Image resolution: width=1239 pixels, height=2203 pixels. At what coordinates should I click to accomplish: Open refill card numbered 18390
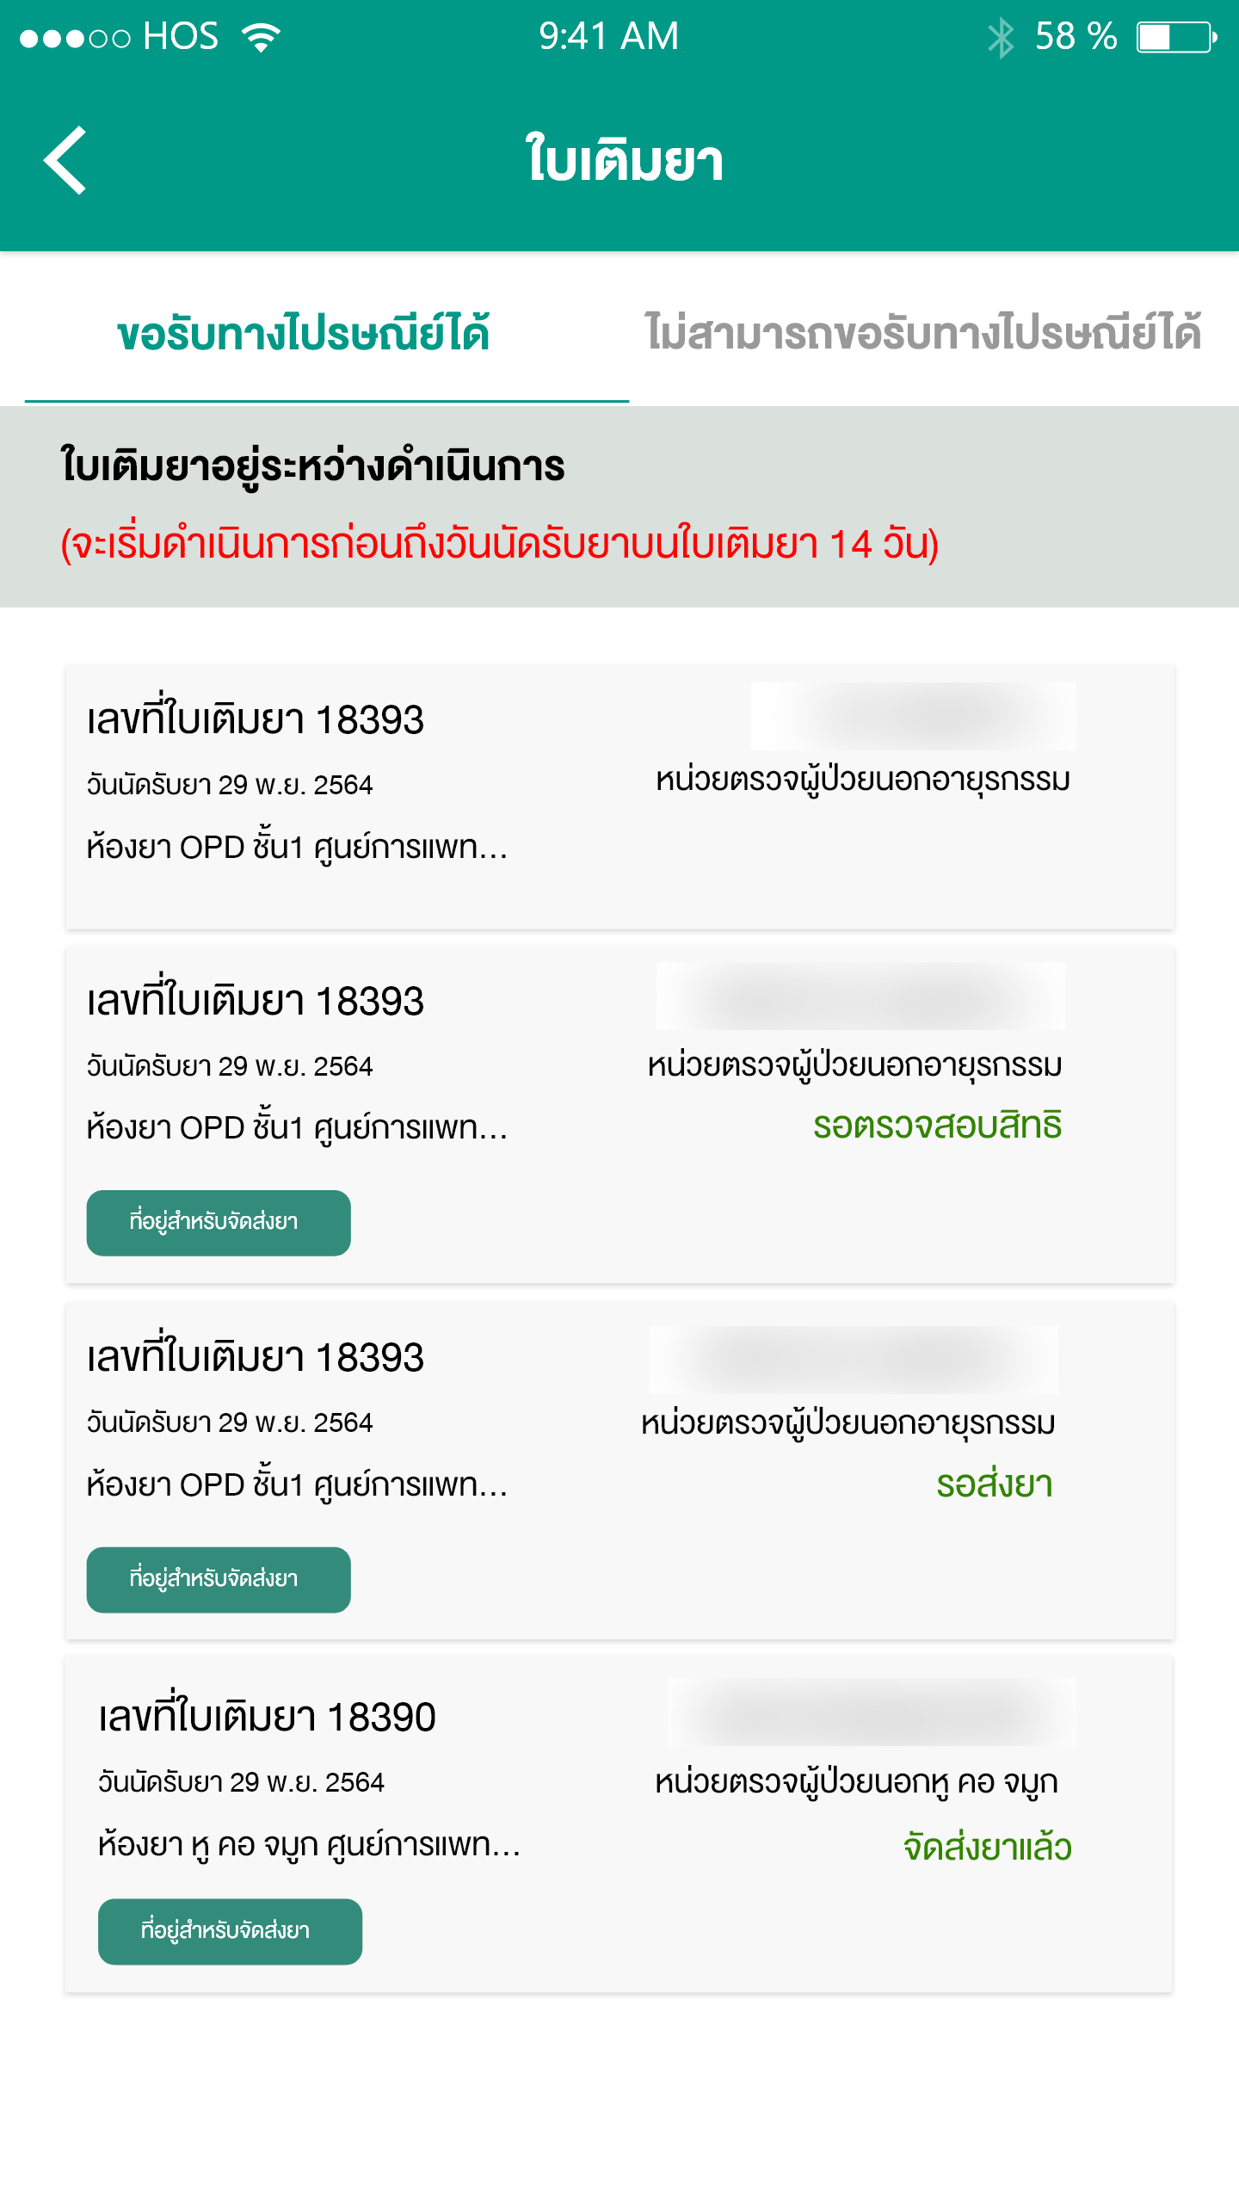point(619,1824)
